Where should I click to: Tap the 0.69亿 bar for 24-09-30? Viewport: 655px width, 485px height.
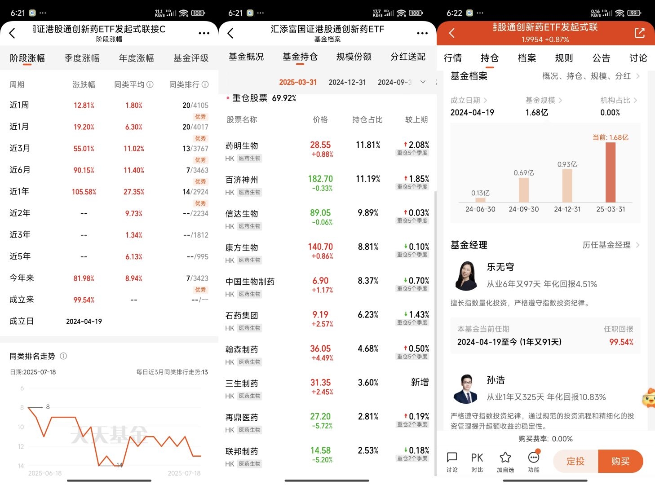(524, 190)
